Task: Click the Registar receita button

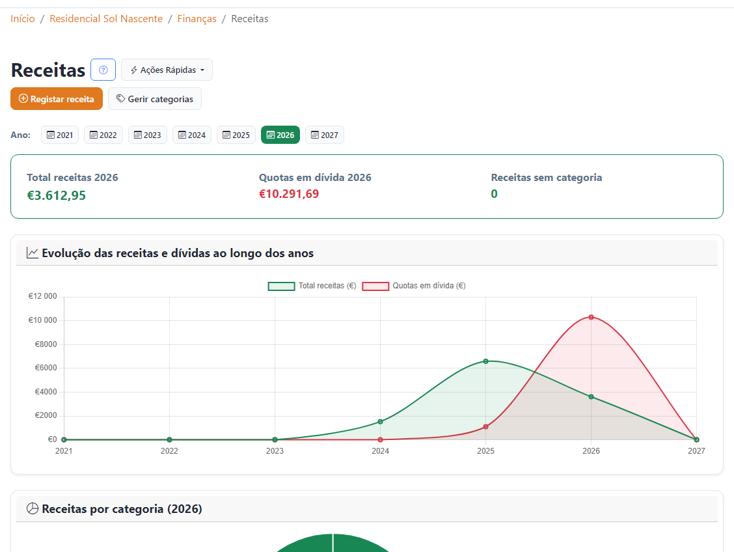Action: click(57, 99)
